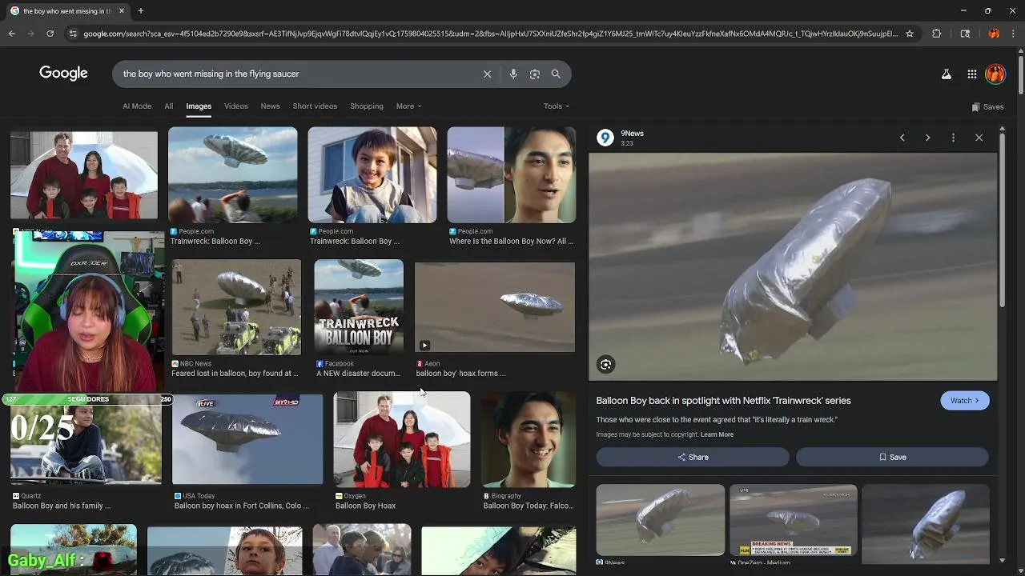Screen dimensions: 1025x576
Task: Open the Aeon balloon boy hoax video thumbnail
Action: (495, 307)
